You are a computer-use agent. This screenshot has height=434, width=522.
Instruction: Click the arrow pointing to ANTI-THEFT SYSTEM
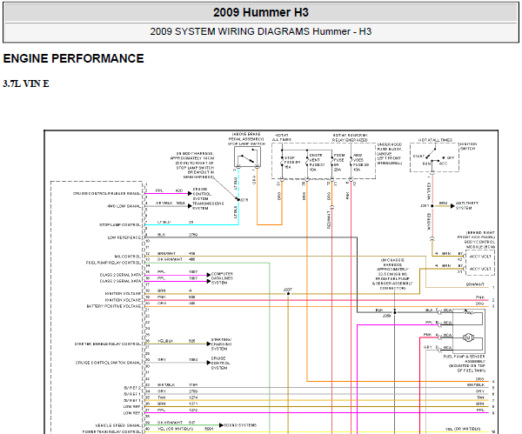click(x=452, y=206)
